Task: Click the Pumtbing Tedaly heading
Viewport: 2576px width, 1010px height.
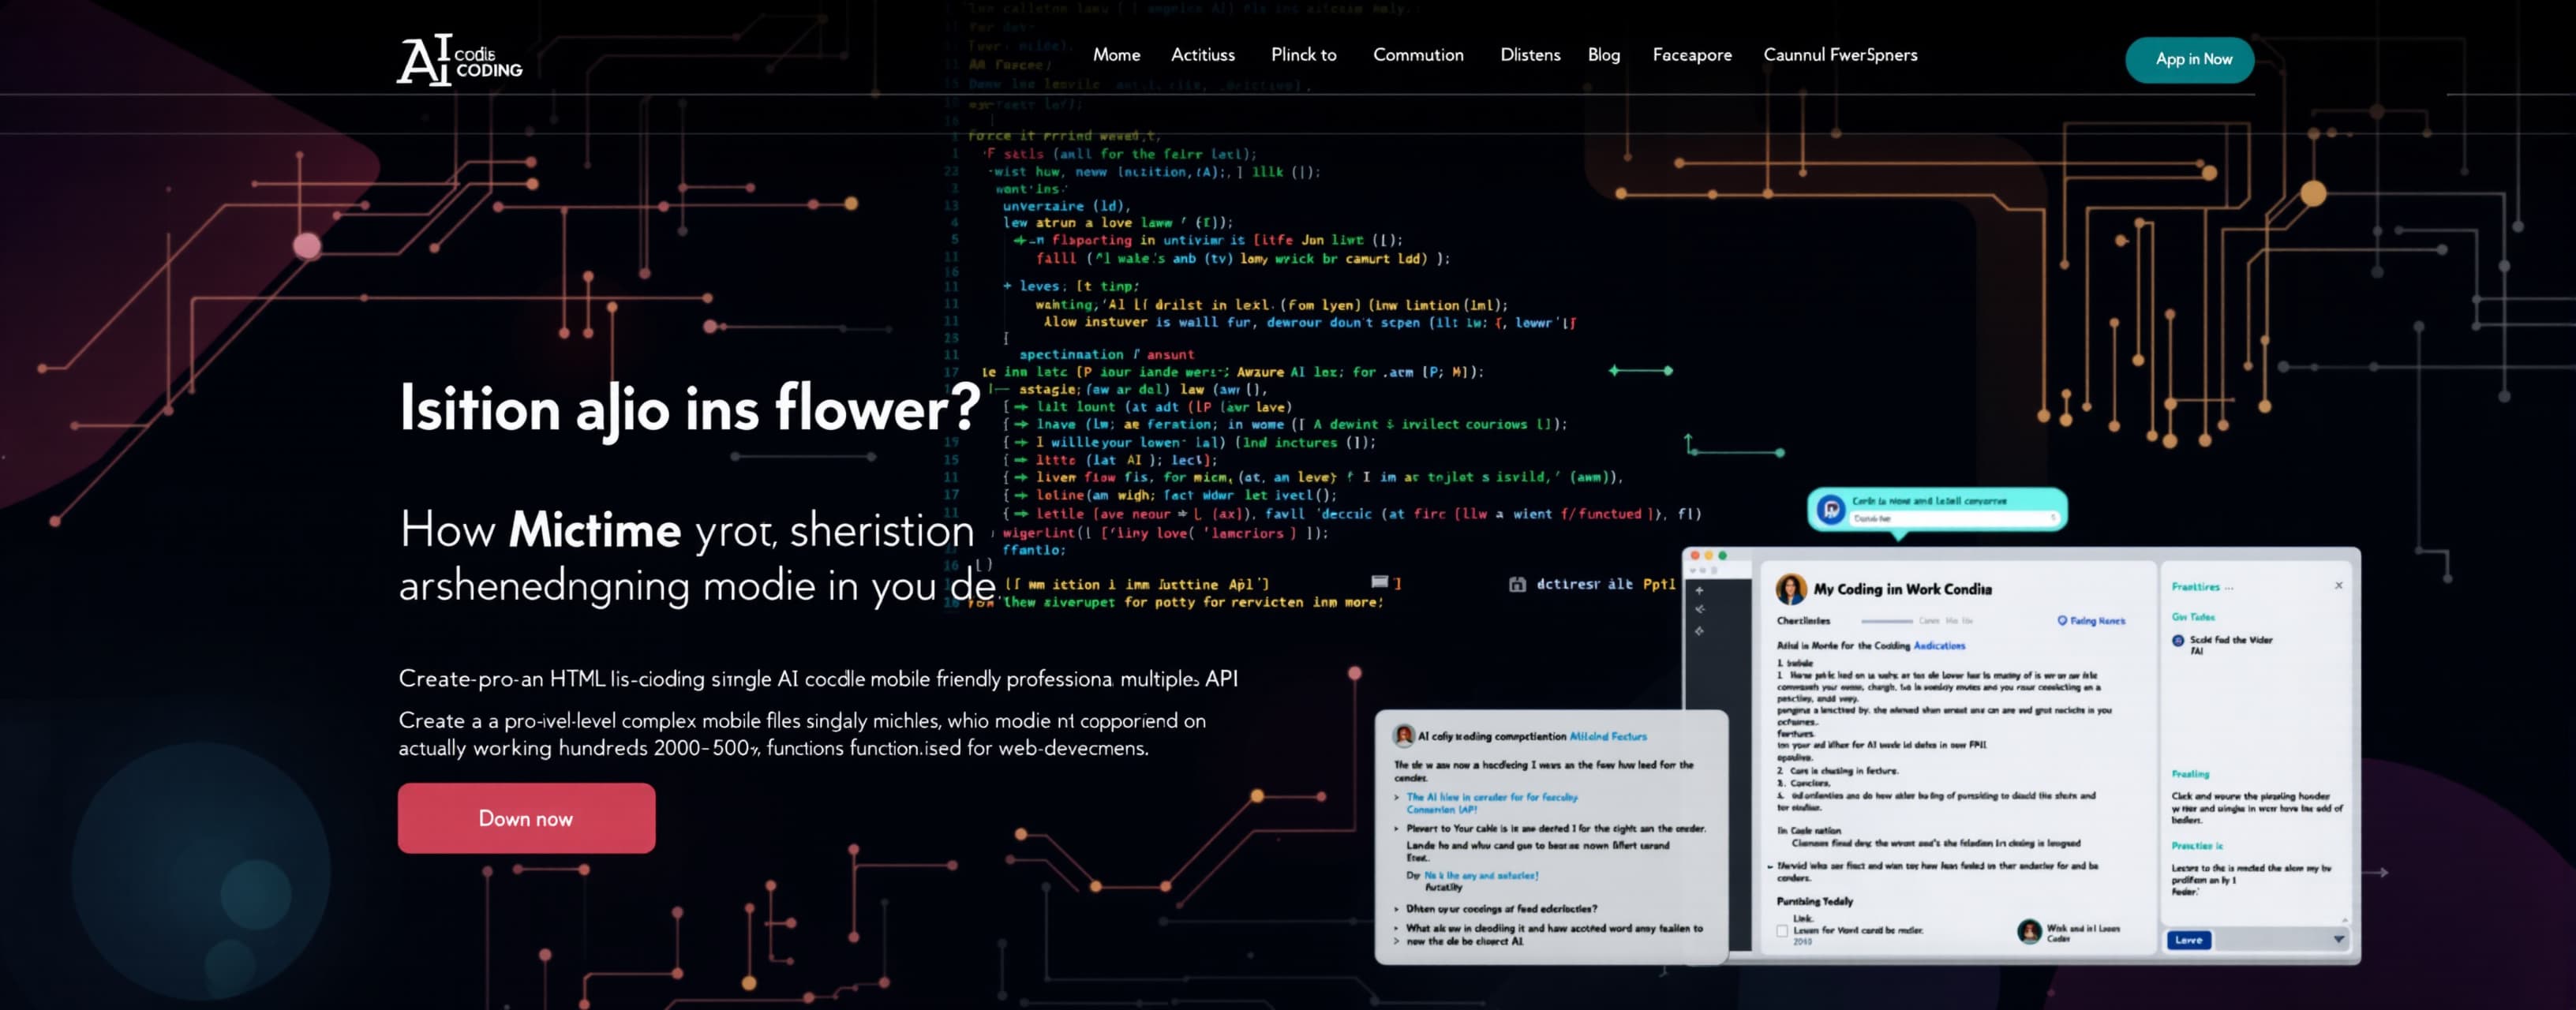Action: coord(1814,901)
